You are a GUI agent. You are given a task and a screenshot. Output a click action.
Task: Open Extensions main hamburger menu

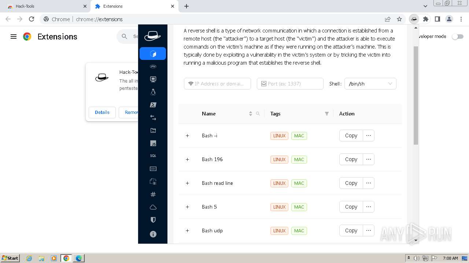click(x=14, y=37)
